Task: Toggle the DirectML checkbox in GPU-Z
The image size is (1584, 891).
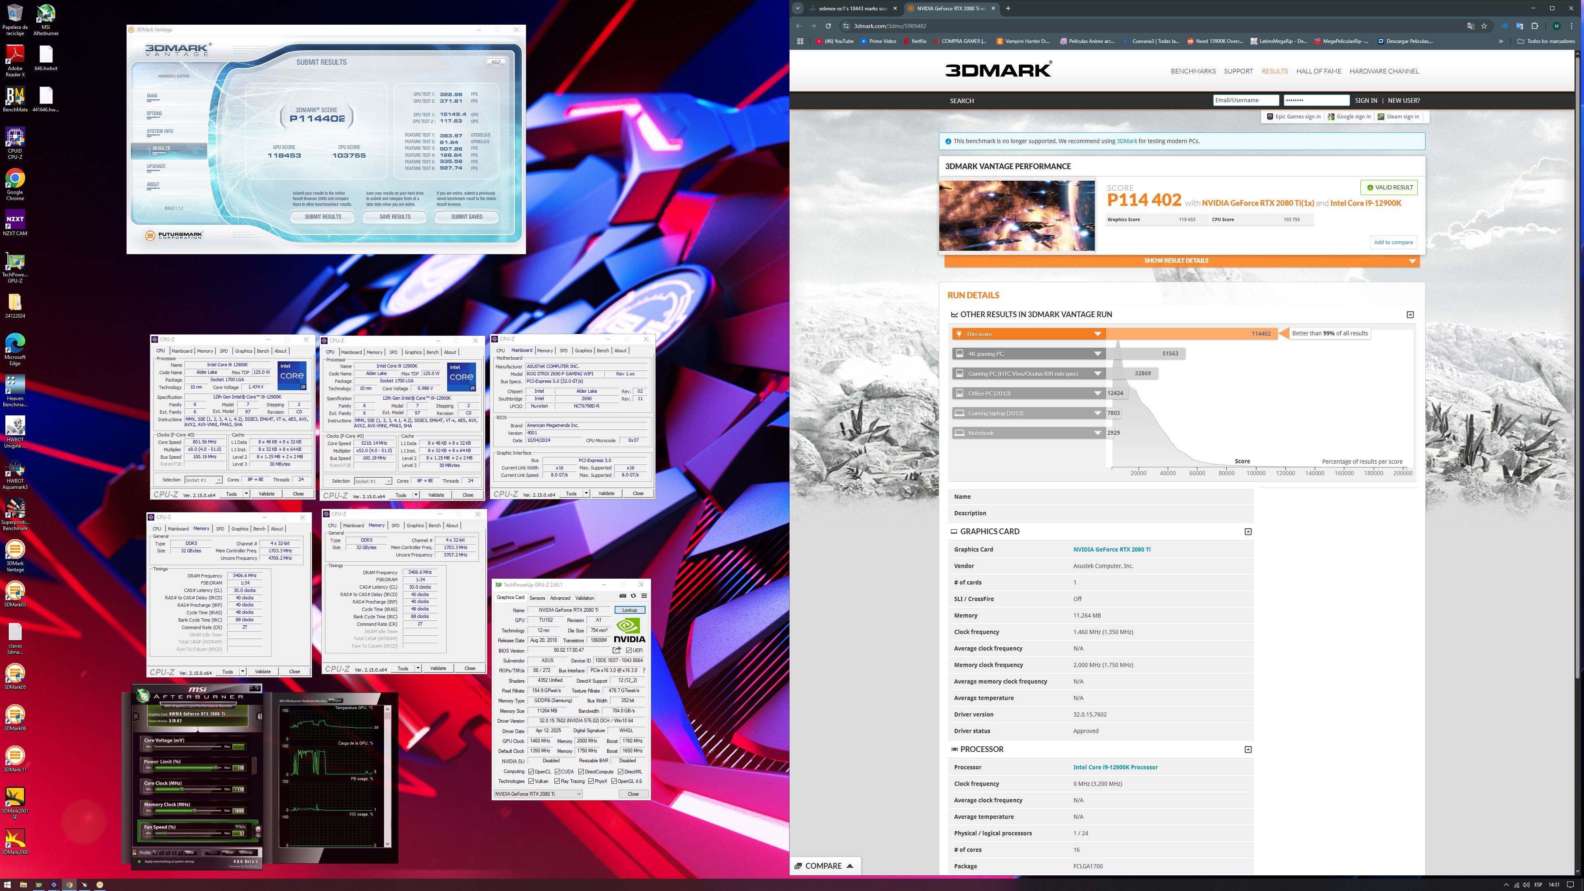Action: tap(620, 771)
